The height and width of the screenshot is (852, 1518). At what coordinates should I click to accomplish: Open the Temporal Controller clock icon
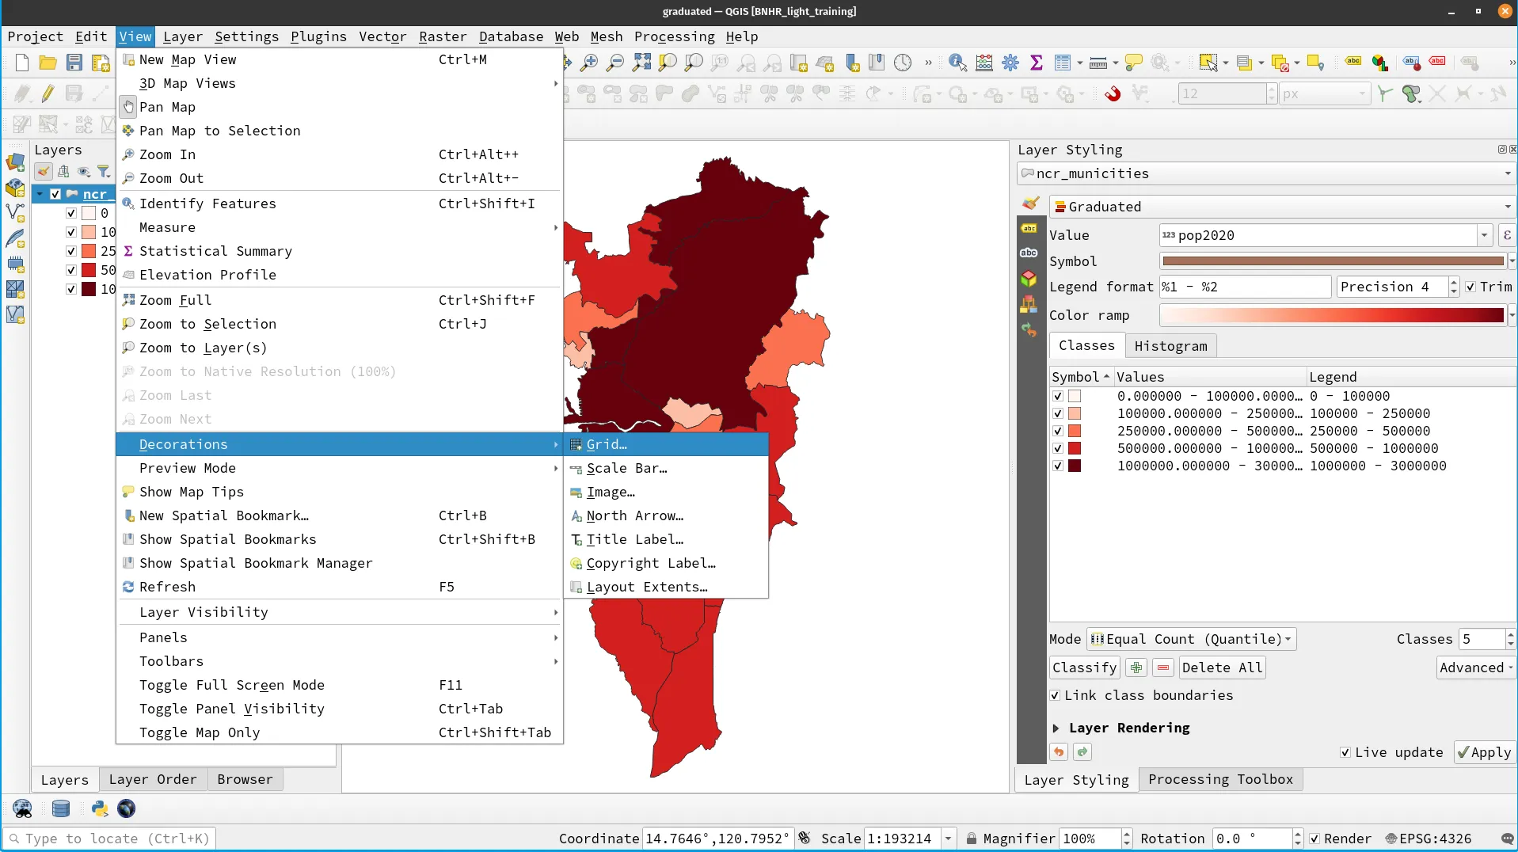(902, 63)
